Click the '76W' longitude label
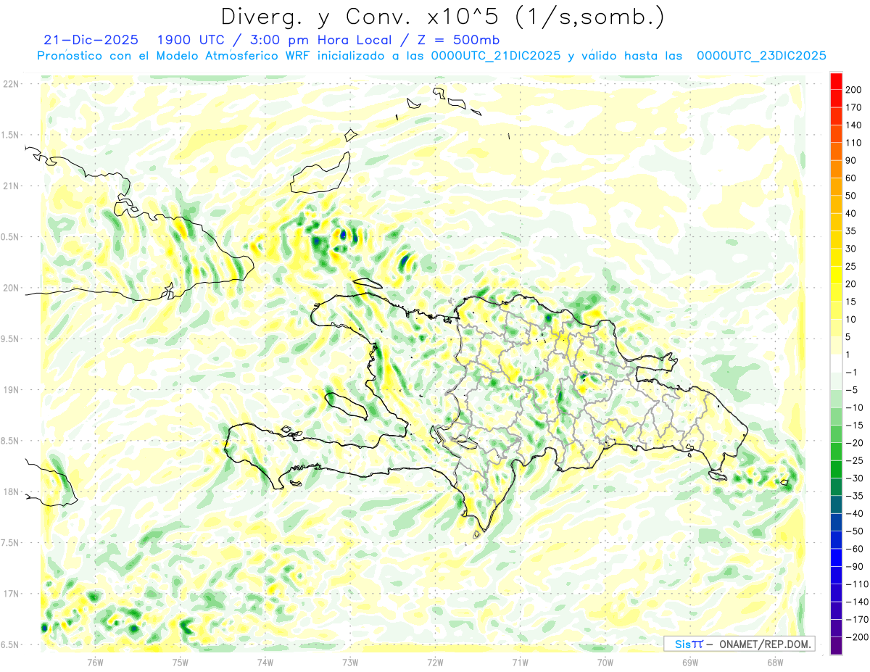 pyautogui.click(x=95, y=662)
